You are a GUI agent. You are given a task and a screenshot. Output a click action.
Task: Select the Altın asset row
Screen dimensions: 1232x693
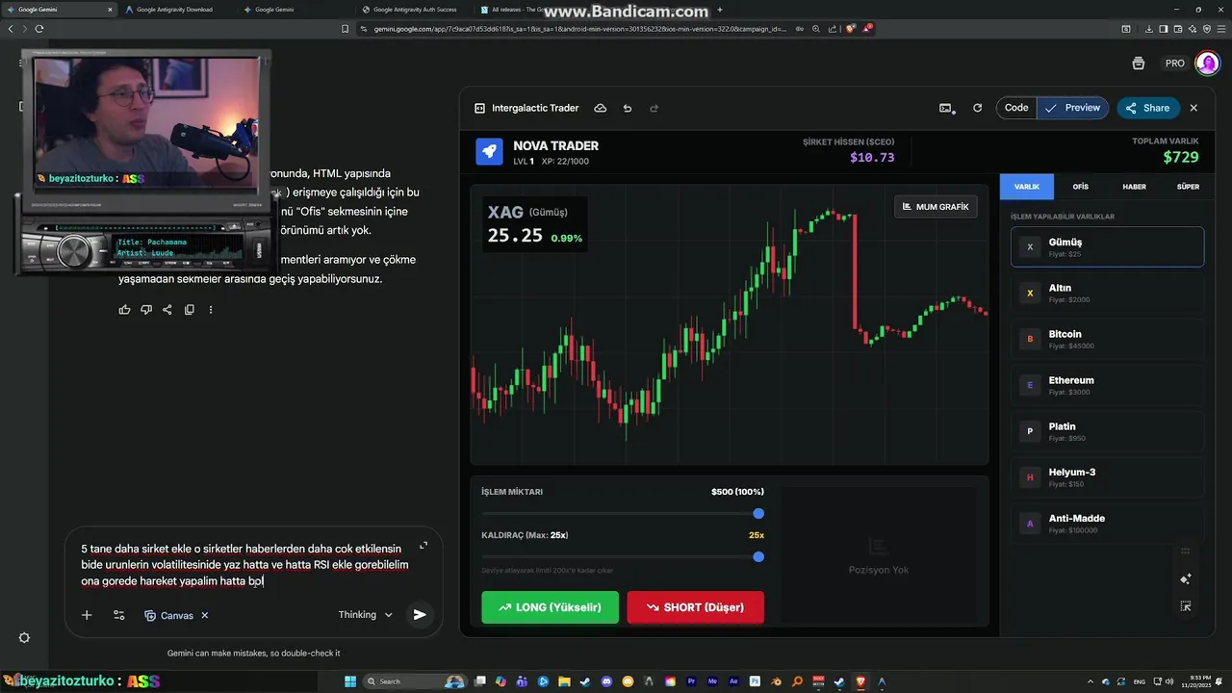pyautogui.click(x=1107, y=293)
